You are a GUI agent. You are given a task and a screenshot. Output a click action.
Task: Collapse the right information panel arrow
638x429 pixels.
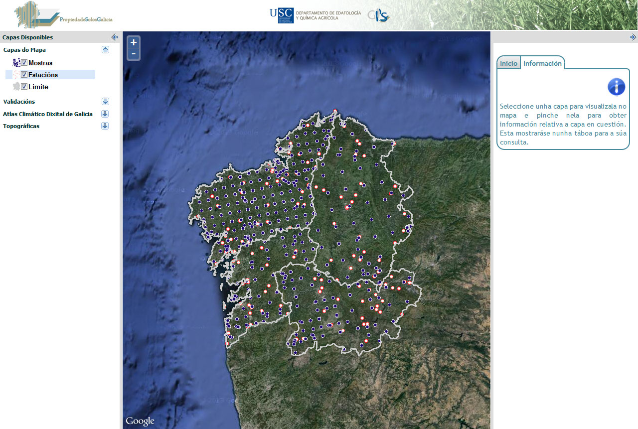click(633, 37)
